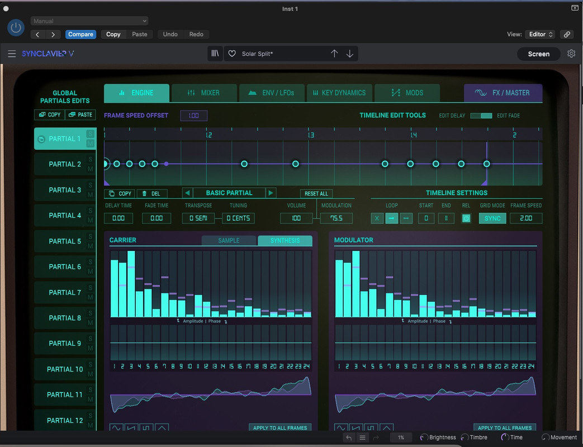Toggle the plugin power button
Viewport: 583px width, 447px height.
click(16, 27)
